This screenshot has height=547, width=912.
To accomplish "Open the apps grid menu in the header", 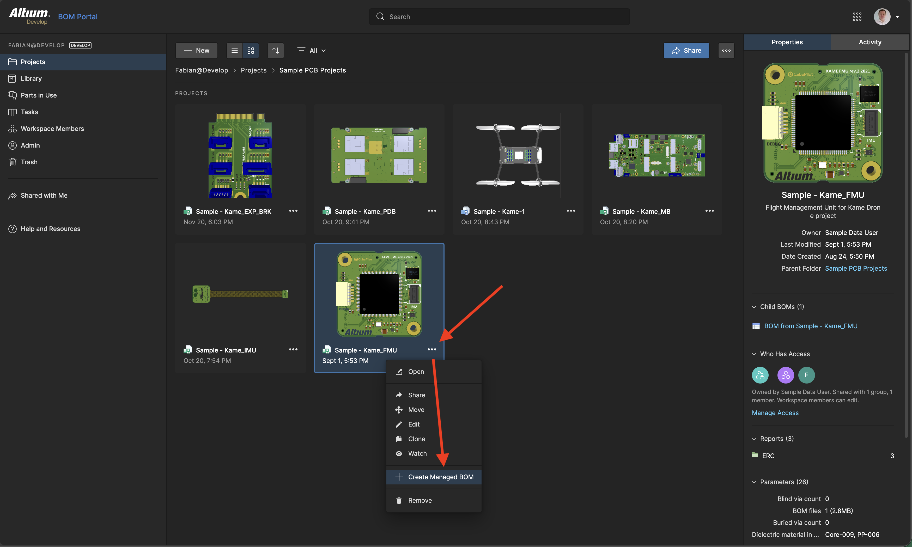I will point(857,16).
